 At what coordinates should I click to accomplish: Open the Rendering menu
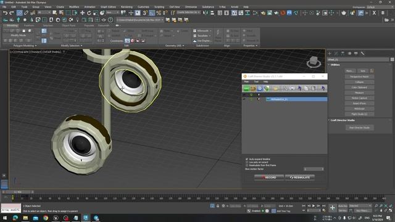point(127,7)
